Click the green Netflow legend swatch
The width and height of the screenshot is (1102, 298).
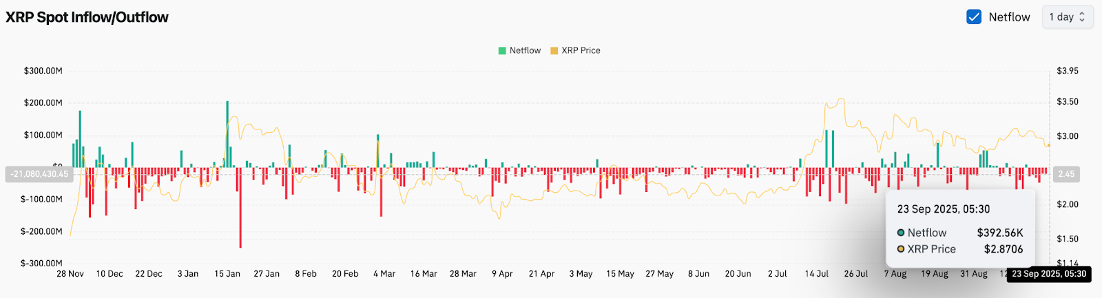point(502,50)
